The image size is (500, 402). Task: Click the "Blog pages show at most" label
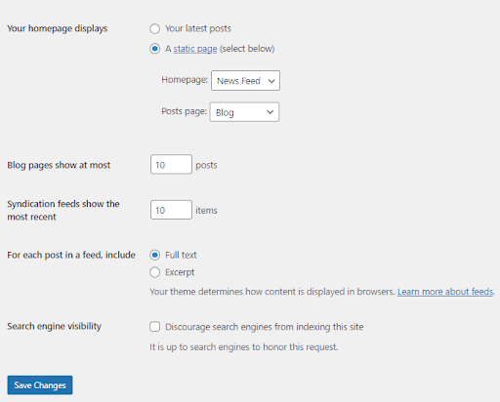click(x=59, y=165)
